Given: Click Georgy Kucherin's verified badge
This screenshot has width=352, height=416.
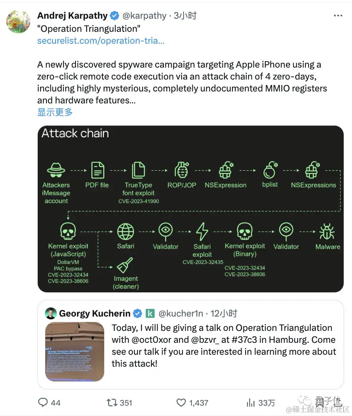Looking at the screenshot, I should (137, 313).
